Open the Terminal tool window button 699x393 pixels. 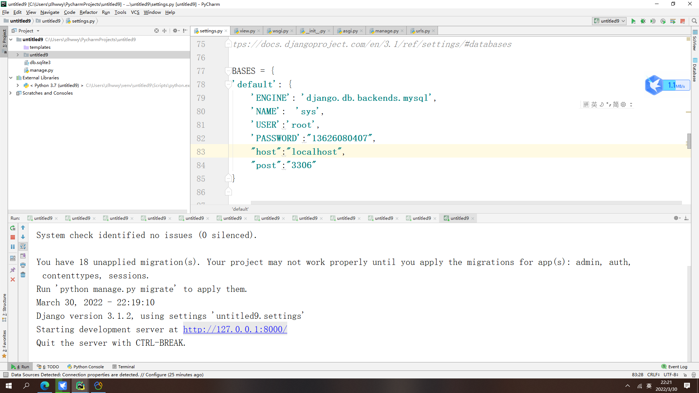(x=124, y=367)
